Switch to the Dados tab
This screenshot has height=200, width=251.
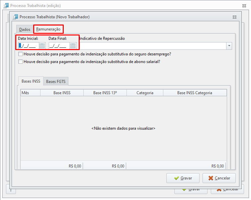(x=25, y=30)
